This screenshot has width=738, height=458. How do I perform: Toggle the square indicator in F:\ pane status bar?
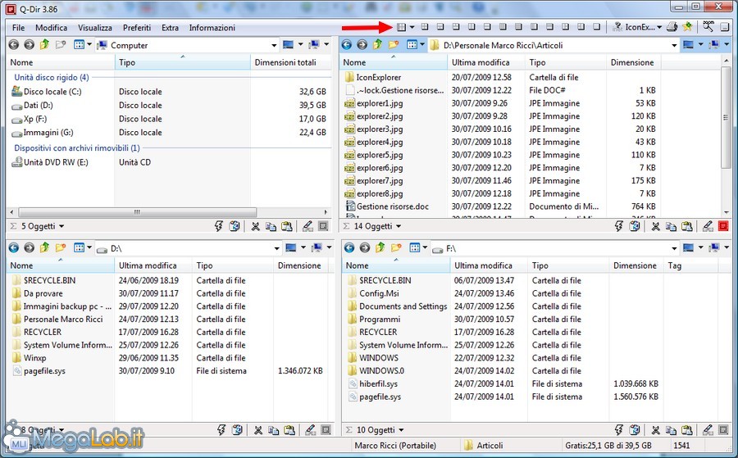[723, 430]
